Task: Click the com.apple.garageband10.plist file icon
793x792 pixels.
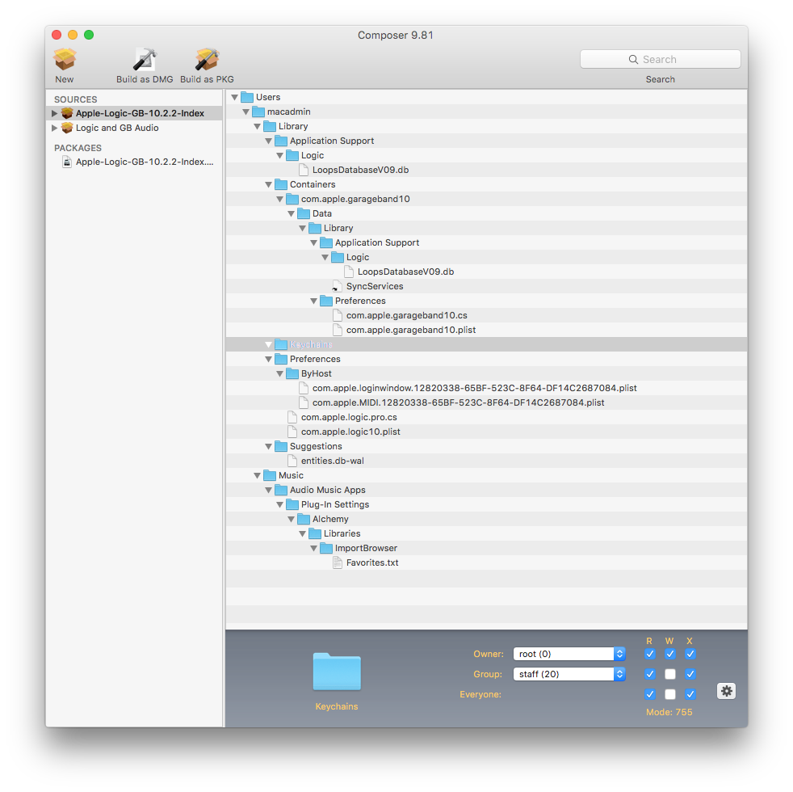Action: (x=338, y=331)
